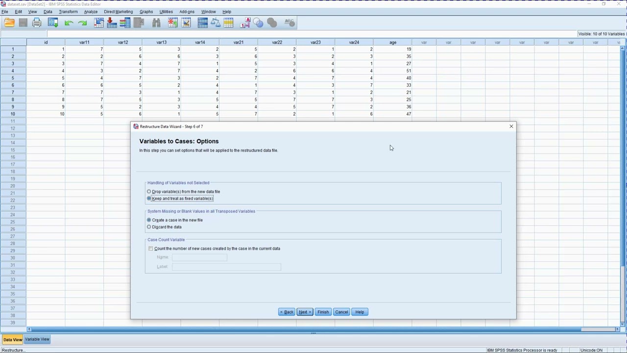Open the Graphs menu

point(146,11)
